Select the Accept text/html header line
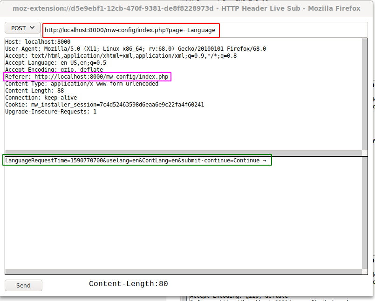375x301 pixels. pyautogui.click(x=121, y=56)
